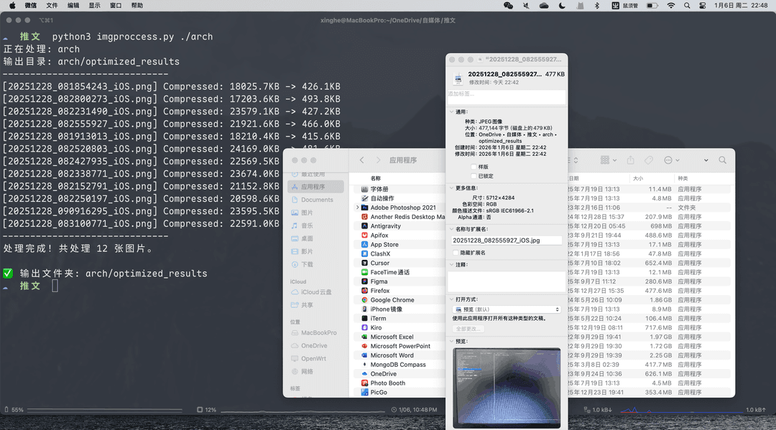Click the filename field in the Info window
776x430 pixels.
pyautogui.click(x=507, y=240)
